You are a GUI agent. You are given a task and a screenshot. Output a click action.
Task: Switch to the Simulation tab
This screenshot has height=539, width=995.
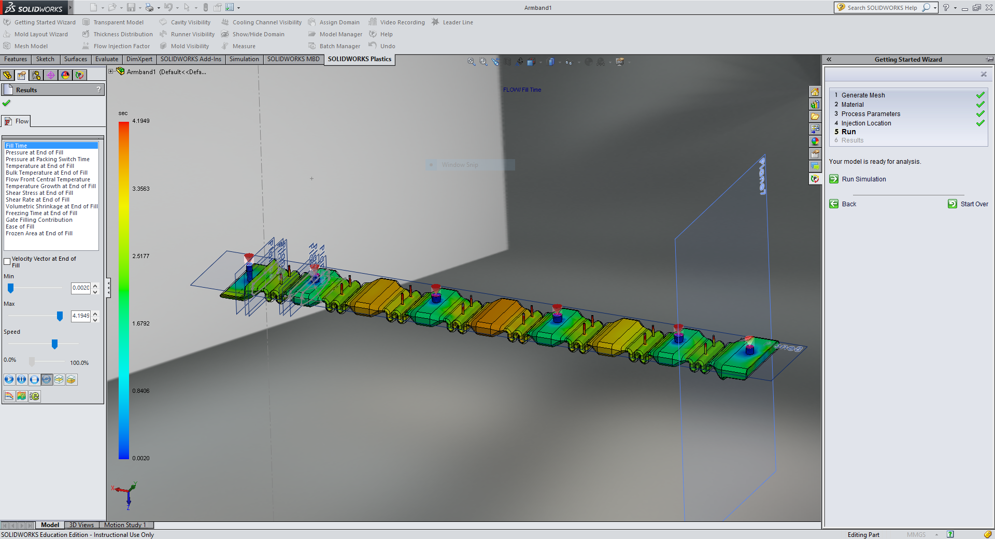coord(244,59)
